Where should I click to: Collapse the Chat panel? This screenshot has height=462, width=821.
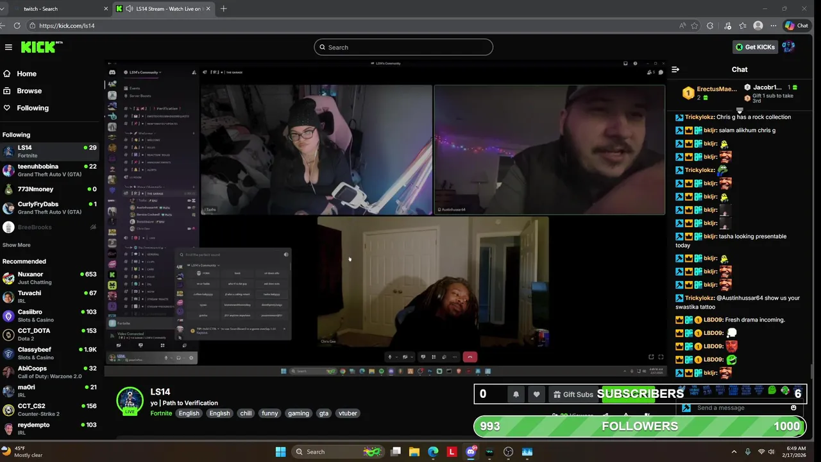[x=675, y=69]
